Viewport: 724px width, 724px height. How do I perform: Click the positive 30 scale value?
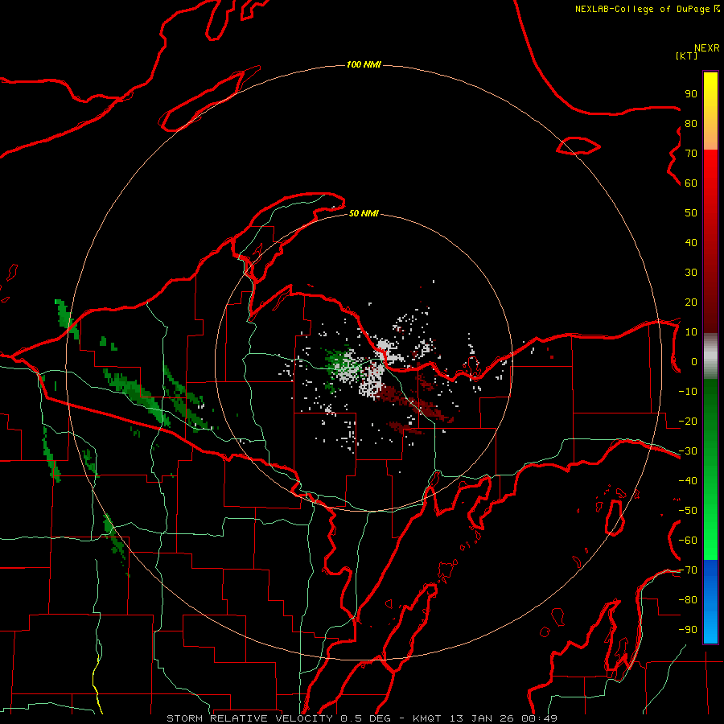[691, 273]
